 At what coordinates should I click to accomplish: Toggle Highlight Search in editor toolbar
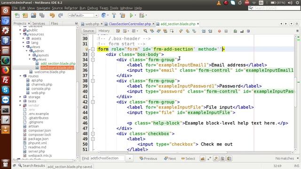pyautogui.click(x=165, y=31)
